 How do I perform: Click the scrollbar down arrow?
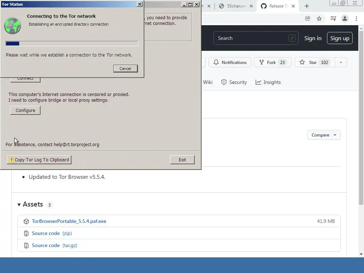(361, 254)
